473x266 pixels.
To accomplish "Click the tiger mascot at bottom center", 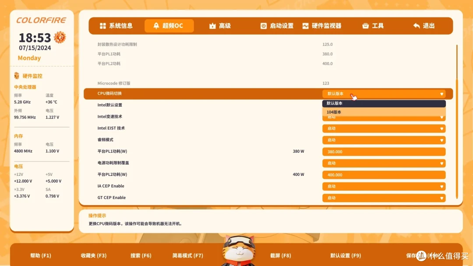I will click(238, 251).
